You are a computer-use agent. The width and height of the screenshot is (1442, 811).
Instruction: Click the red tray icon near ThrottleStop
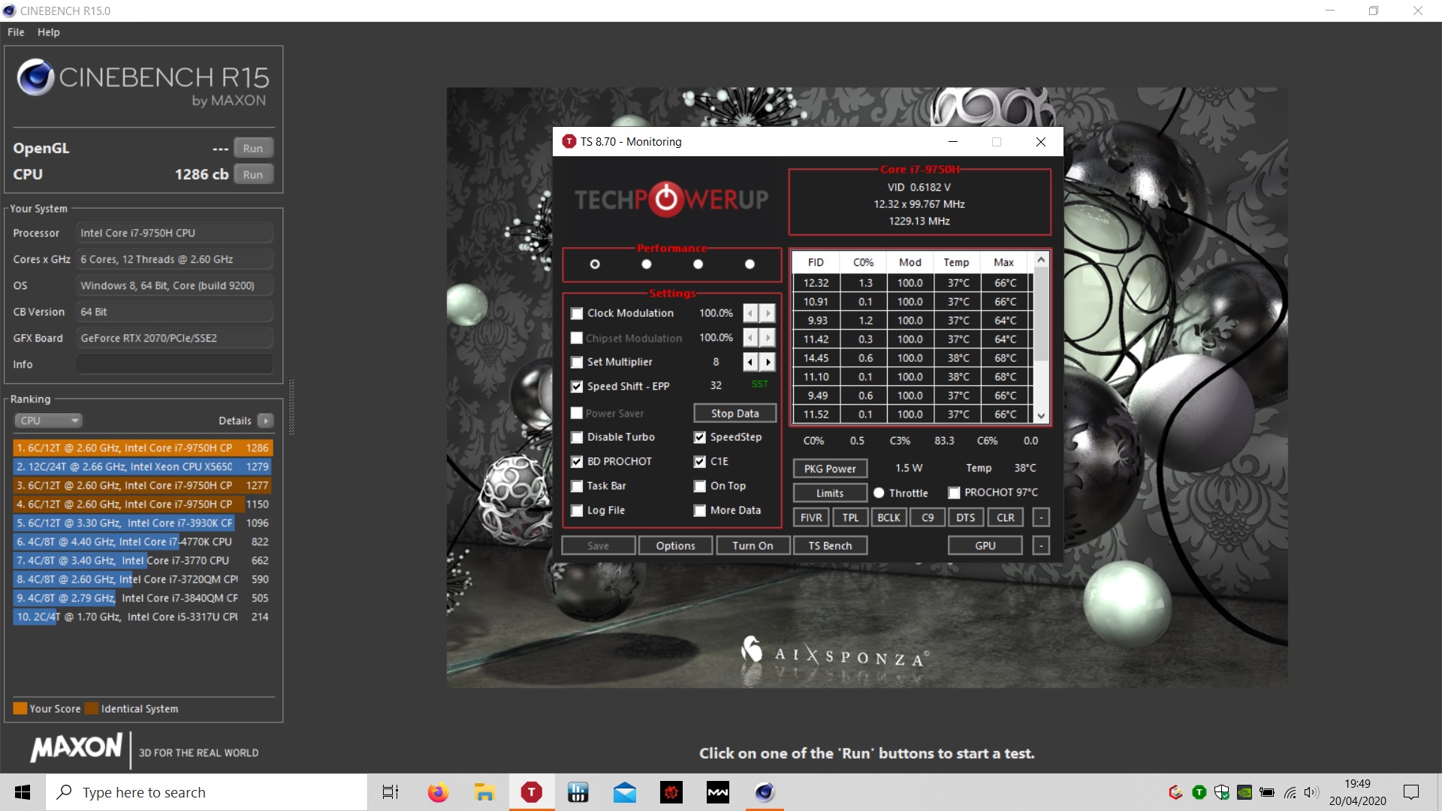pyautogui.click(x=1176, y=792)
